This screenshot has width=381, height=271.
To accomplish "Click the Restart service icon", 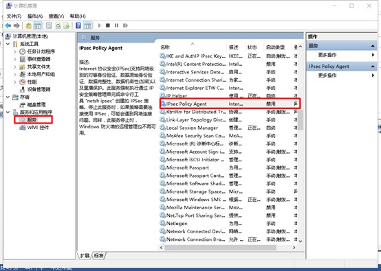I will [125, 25].
